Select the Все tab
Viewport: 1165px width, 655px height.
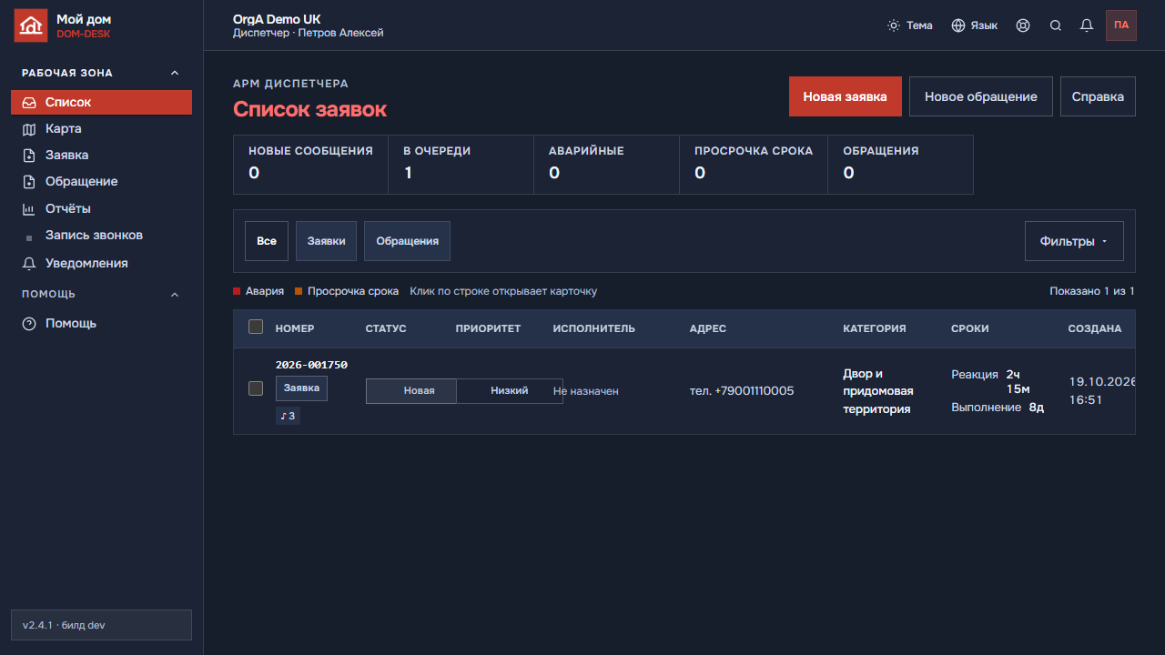[x=267, y=241]
